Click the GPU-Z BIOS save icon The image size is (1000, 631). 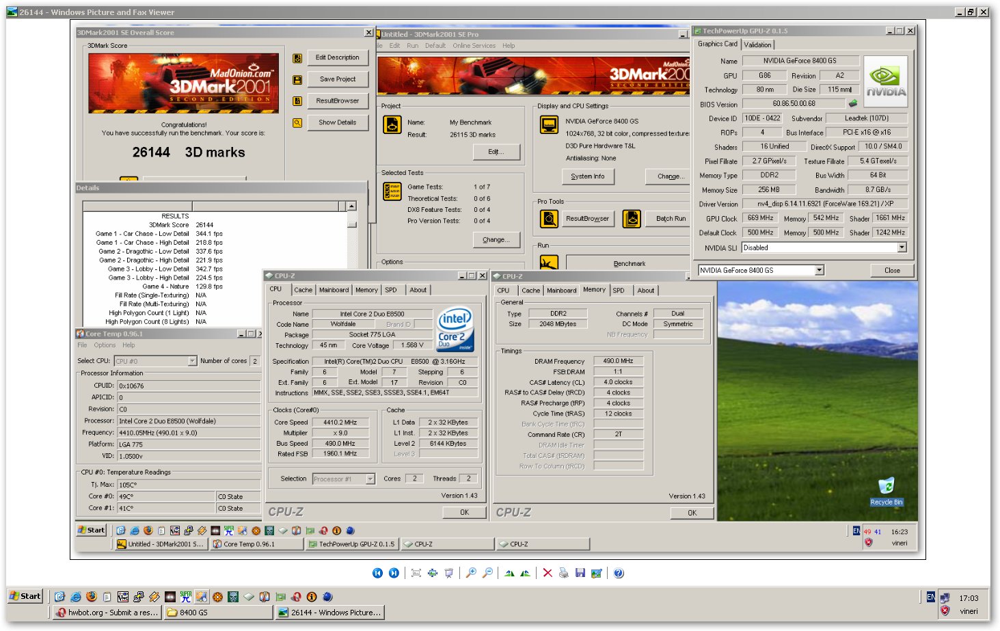pos(853,104)
